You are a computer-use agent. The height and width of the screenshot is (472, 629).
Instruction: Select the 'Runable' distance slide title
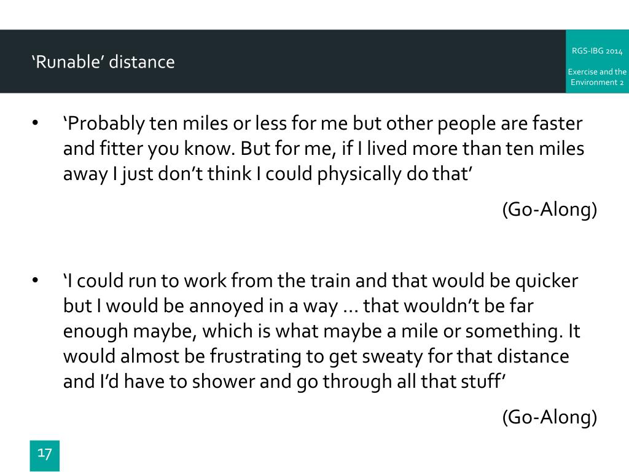click(x=103, y=62)
